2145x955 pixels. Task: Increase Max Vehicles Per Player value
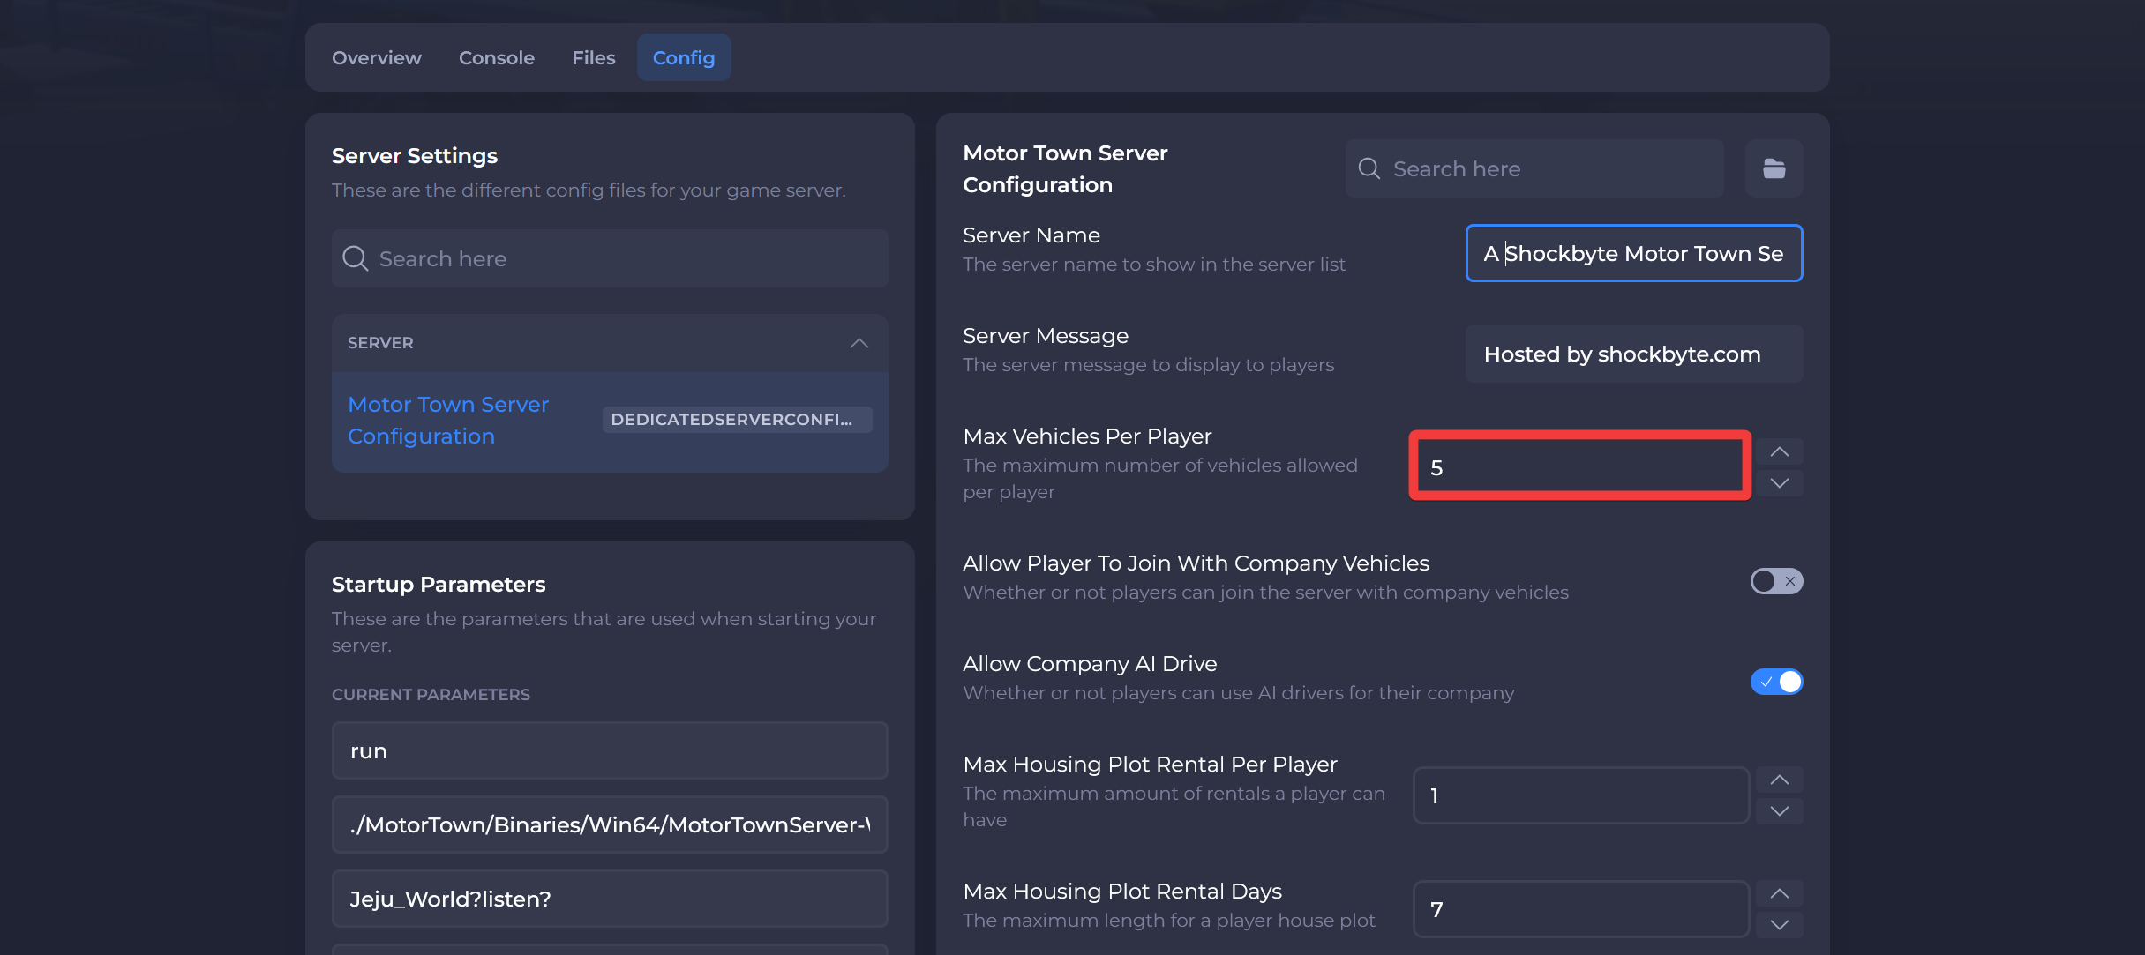(x=1779, y=451)
